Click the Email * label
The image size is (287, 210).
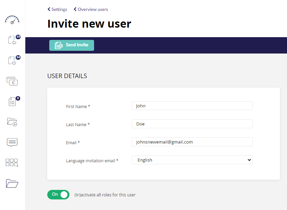73,143
